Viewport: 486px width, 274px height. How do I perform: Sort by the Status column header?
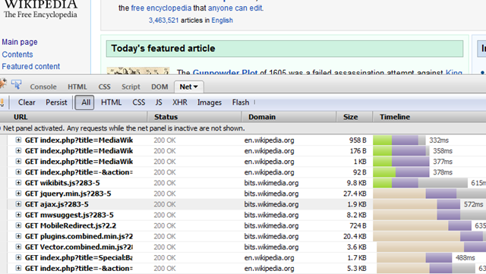[194, 117]
